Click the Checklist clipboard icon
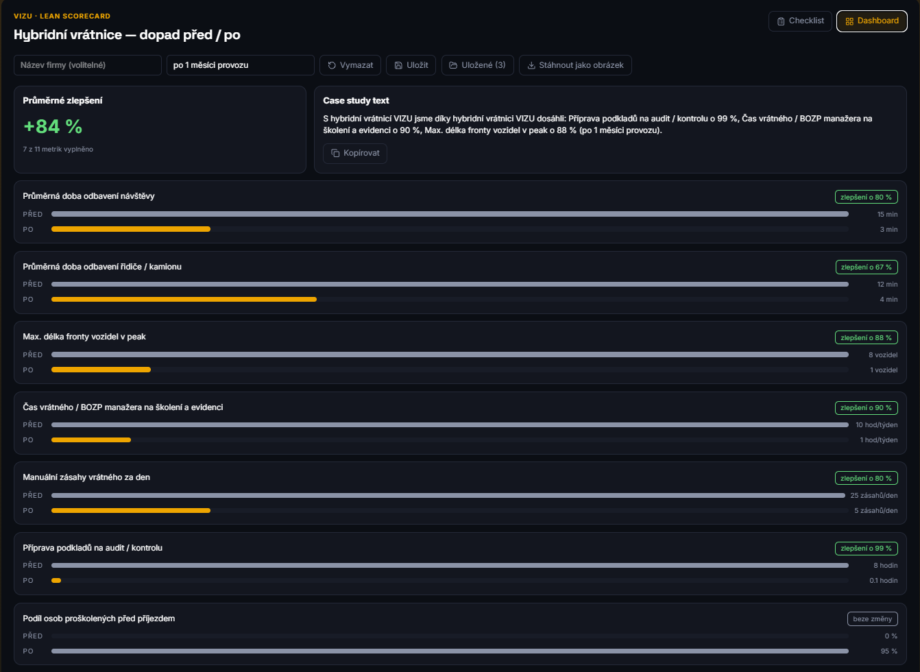 (x=781, y=21)
